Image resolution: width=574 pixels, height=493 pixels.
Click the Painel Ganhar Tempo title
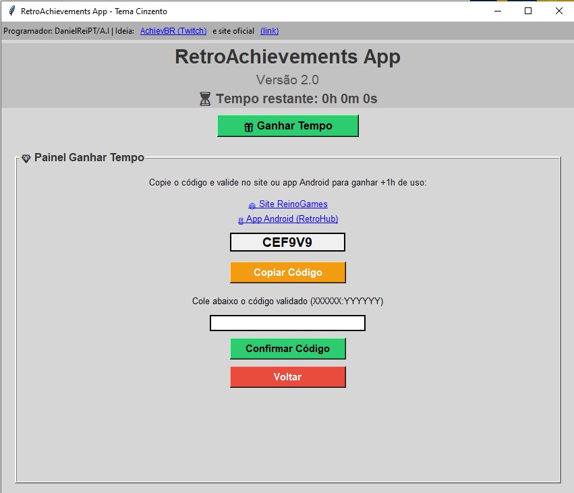(x=89, y=157)
